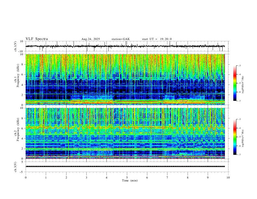Click the ch.1 waveform trace
Viewport: 257px width, 199px height.
(125, 46)
